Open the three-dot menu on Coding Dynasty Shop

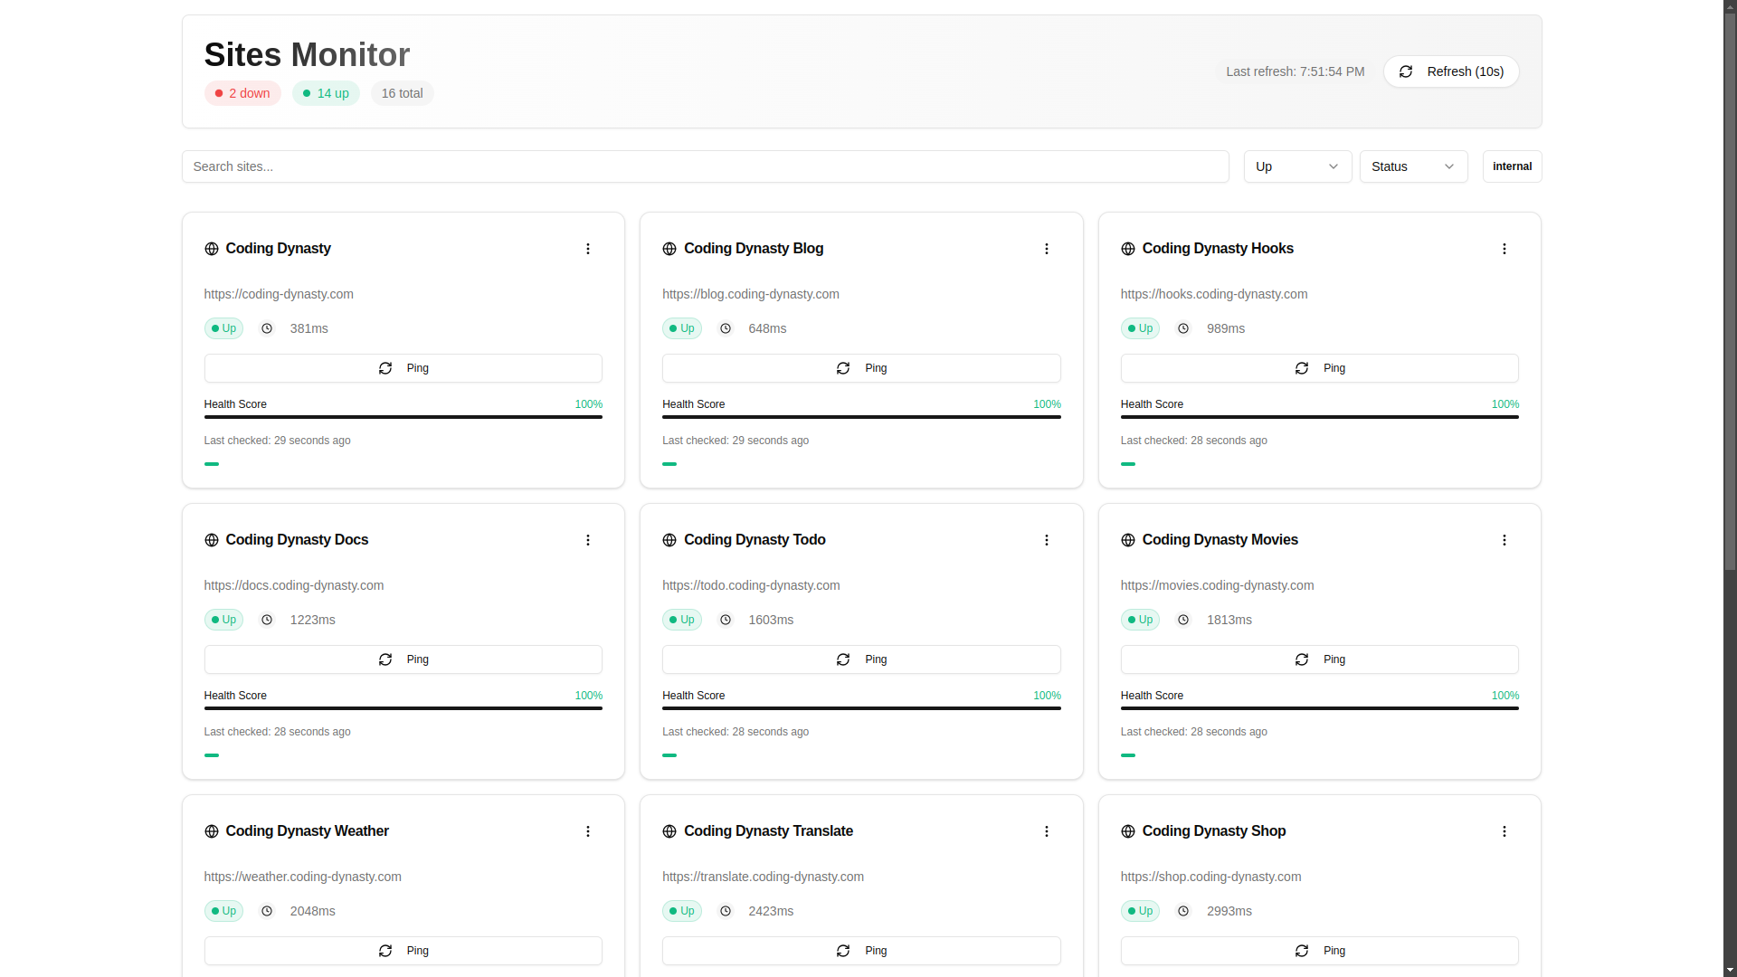pos(1504,831)
